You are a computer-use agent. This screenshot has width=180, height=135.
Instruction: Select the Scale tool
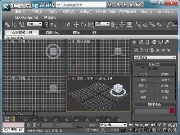[91, 25]
